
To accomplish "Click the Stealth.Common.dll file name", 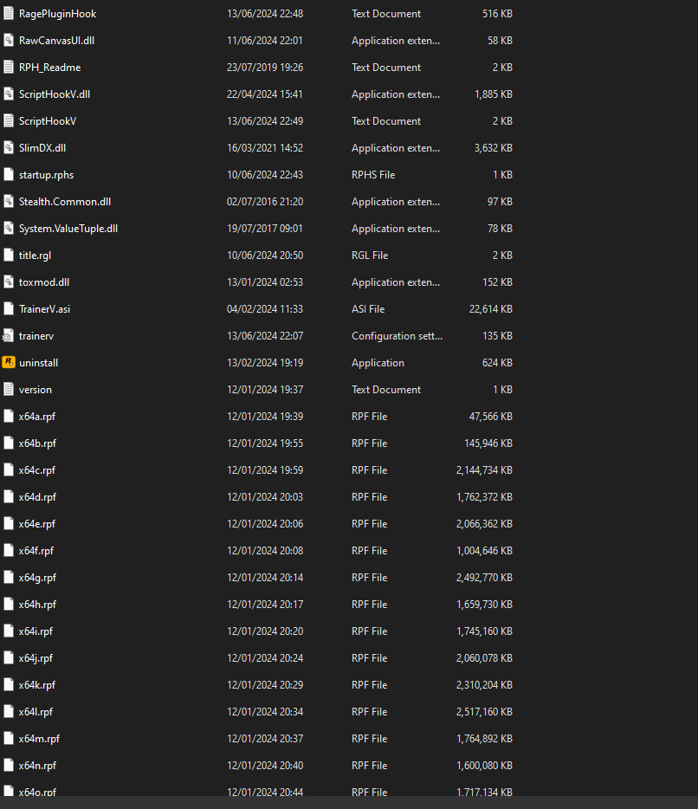I will point(65,201).
